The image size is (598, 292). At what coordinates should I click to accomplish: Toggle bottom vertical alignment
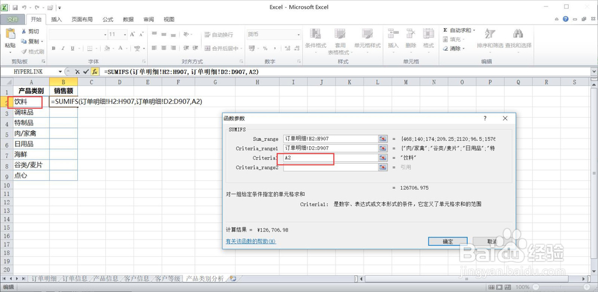(173, 34)
